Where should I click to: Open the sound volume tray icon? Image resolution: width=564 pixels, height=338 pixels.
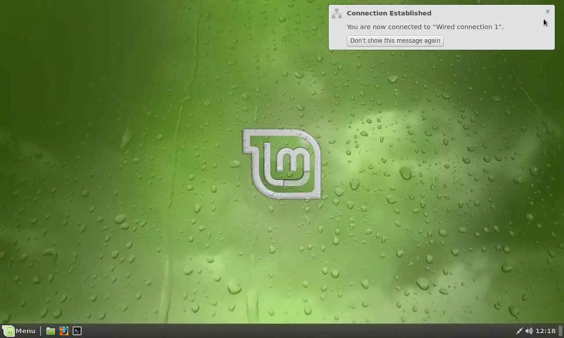(x=529, y=331)
